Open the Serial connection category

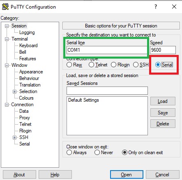[25, 144]
